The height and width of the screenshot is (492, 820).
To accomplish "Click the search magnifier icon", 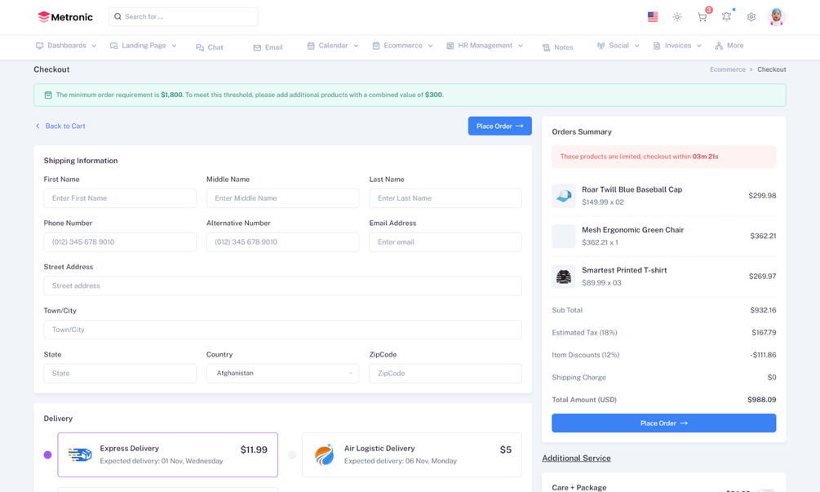I will coord(117,17).
